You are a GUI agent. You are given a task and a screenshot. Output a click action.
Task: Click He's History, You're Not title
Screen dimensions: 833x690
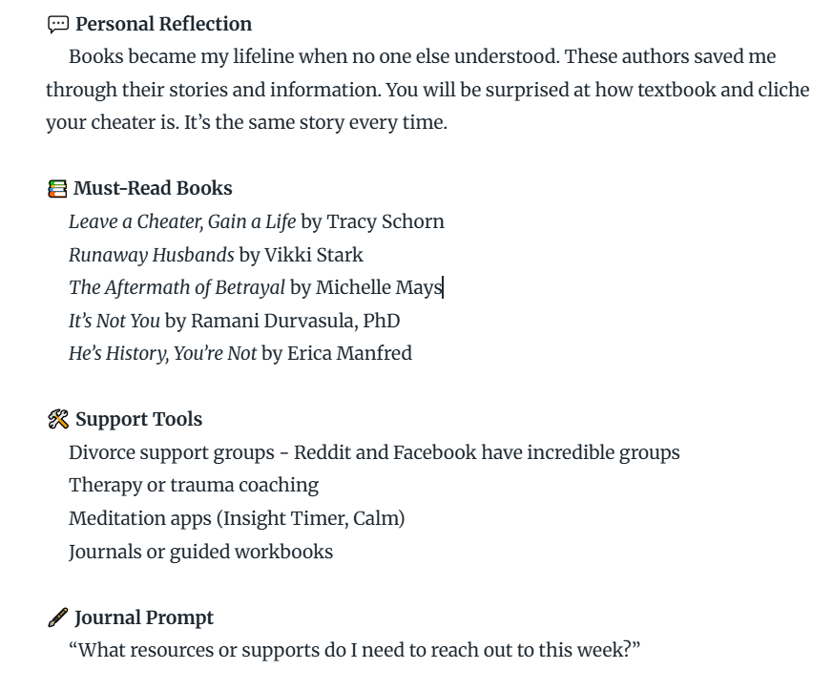(x=162, y=354)
